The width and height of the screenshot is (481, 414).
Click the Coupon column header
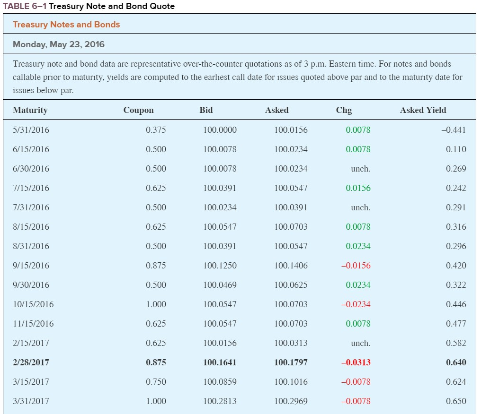(138, 110)
